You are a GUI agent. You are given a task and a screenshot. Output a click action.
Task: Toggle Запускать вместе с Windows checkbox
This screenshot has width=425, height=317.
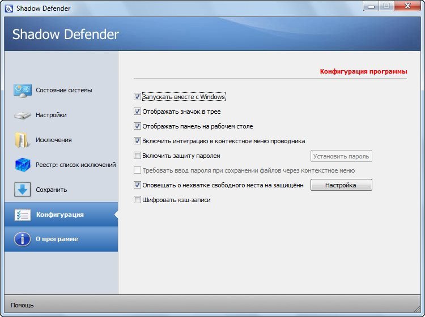137,97
